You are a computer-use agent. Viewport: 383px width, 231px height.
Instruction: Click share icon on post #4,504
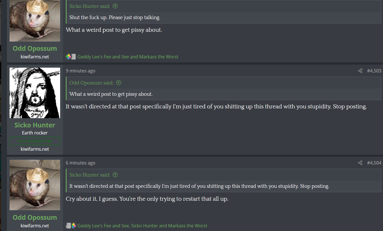(x=360, y=163)
